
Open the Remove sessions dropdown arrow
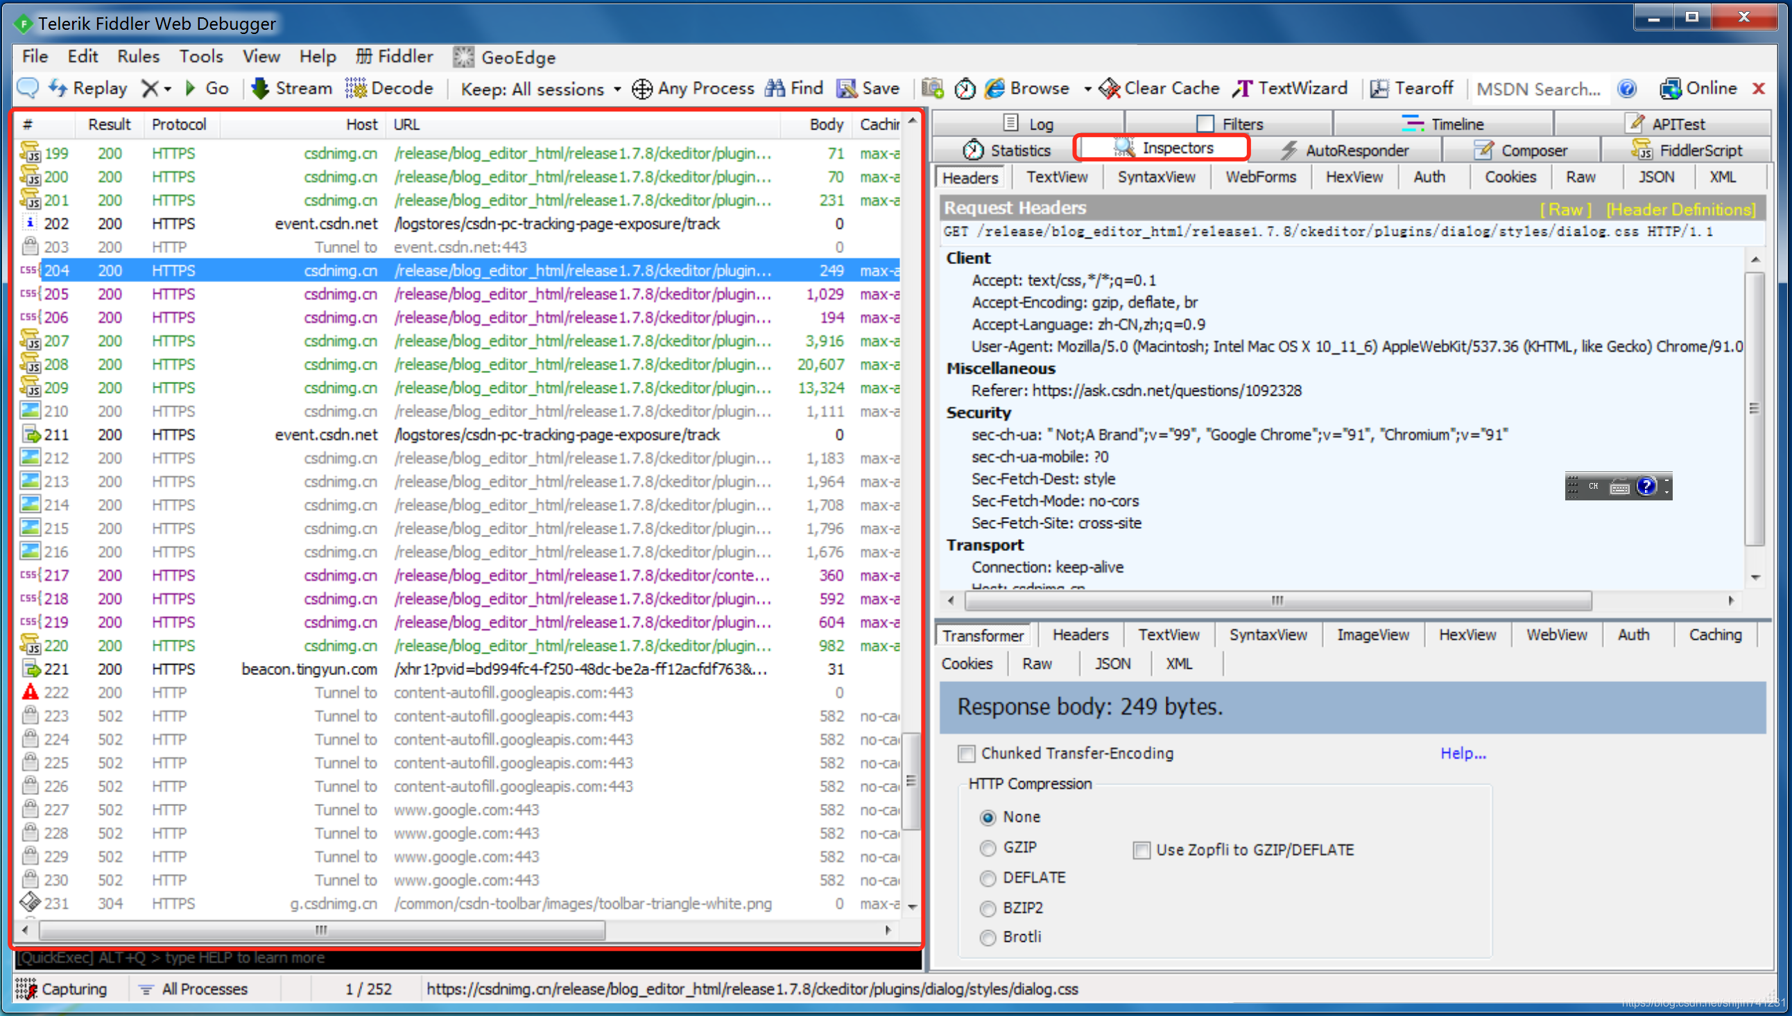click(168, 89)
